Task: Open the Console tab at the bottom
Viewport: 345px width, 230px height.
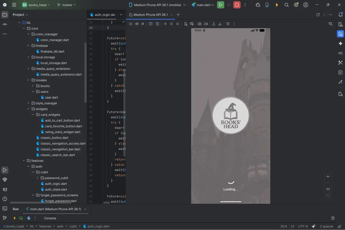Action: (x=50, y=218)
